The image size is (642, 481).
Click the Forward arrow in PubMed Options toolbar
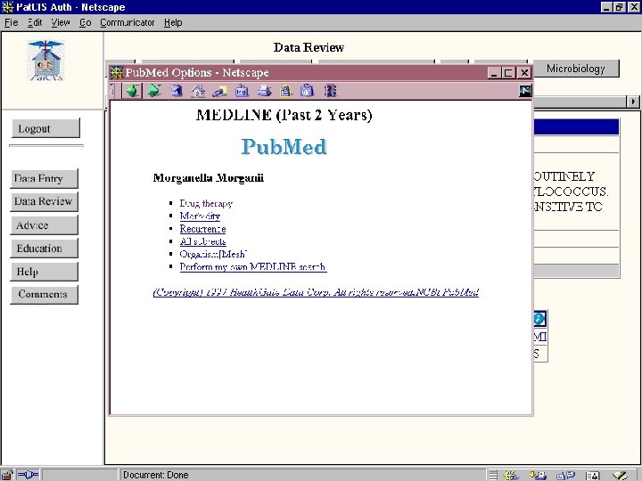154,90
